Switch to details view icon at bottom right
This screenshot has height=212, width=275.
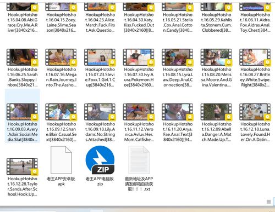(x=268, y=202)
